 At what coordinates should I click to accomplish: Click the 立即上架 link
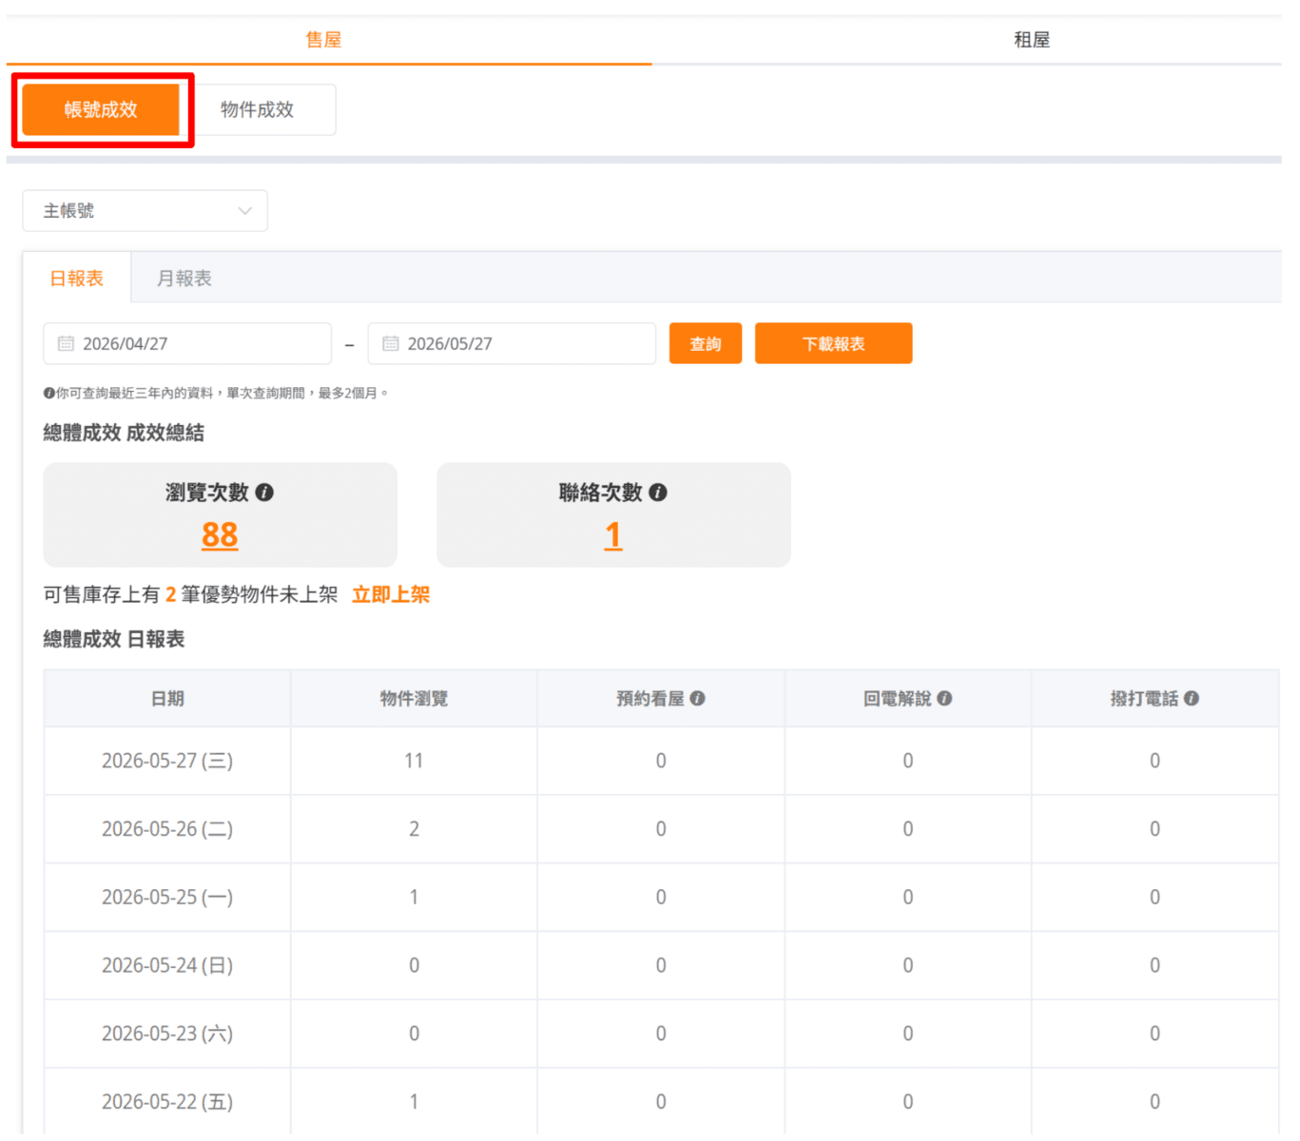tap(391, 595)
